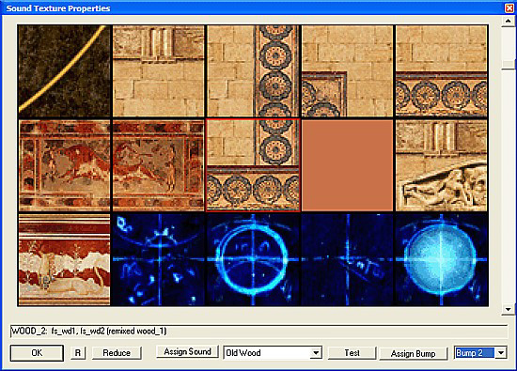Screen dimensions: 517x371
Task: Select the horizontal rosette band brick texture
Action: (x=441, y=70)
